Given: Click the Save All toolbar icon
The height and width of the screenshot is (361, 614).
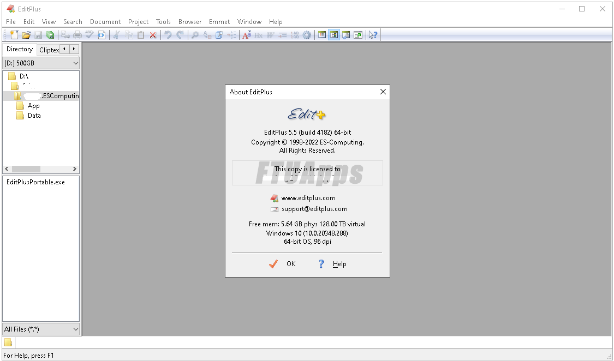Looking at the screenshot, I should pos(51,35).
